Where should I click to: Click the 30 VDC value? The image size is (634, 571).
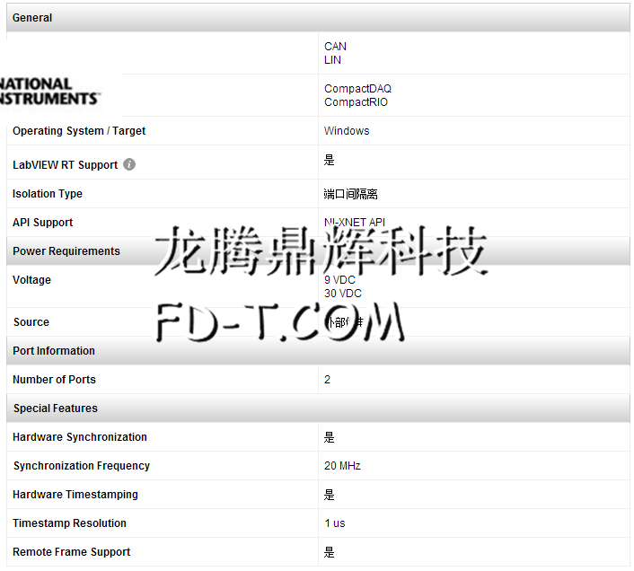(343, 294)
